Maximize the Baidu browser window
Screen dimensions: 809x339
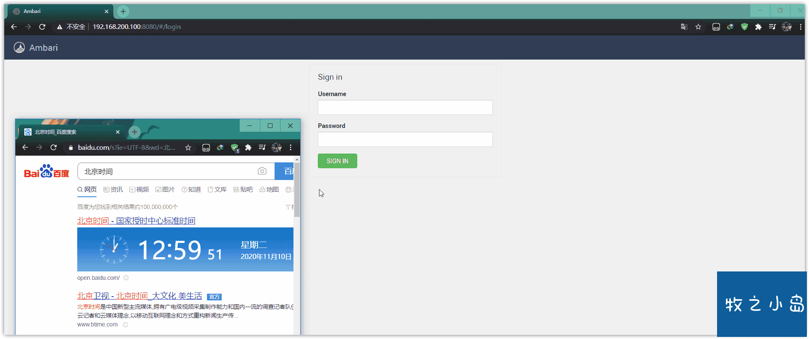point(270,125)
